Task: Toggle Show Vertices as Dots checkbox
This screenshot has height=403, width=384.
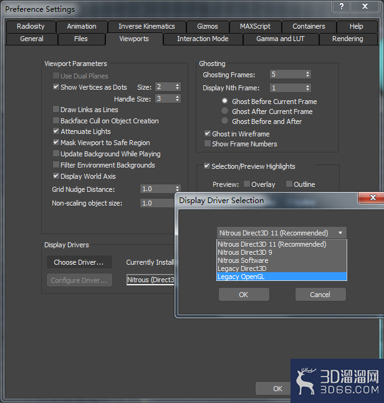Action: click(x=56, y=87)
